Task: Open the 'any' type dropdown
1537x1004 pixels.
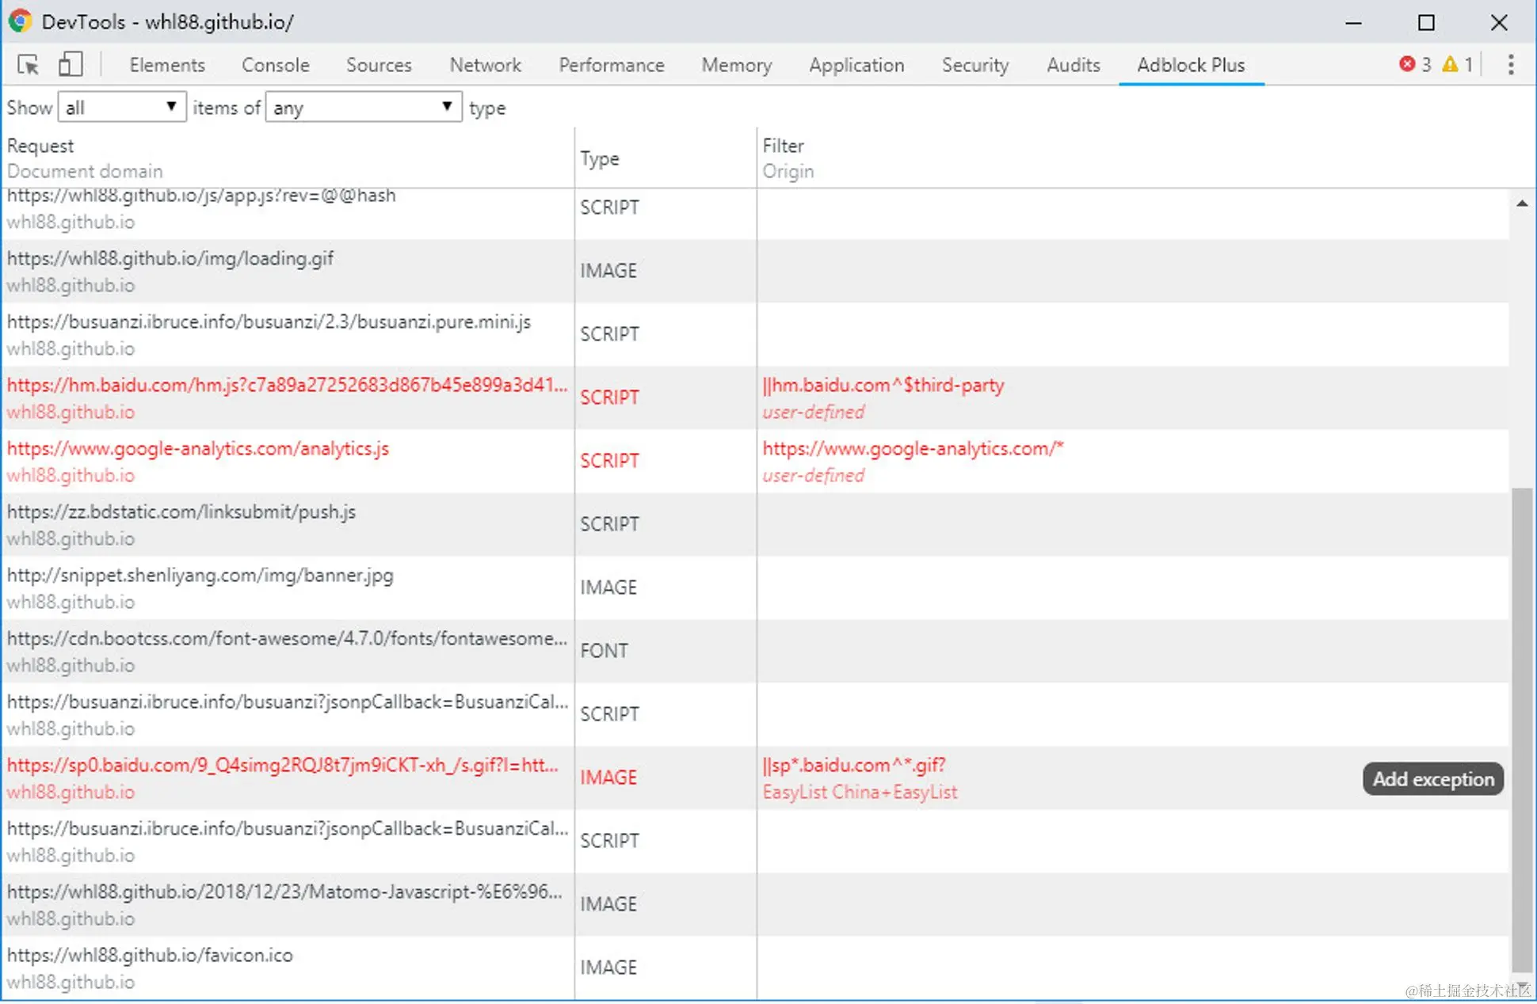Action: (x=363, y=108)
